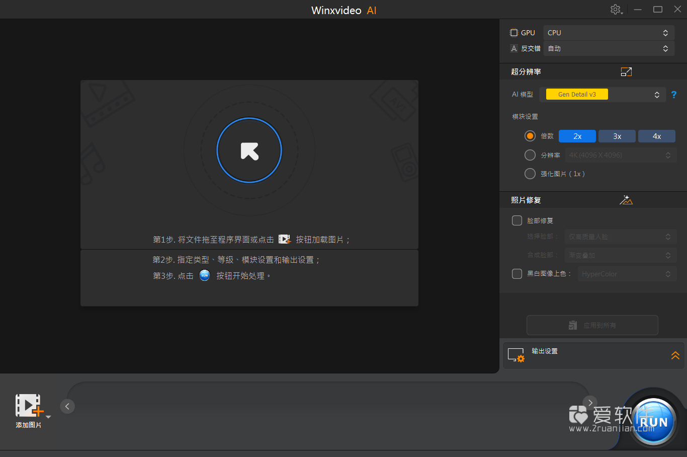Click the photo restoration (照片修复) section icon
The width and height of the screenshot is (687, 457).
[x=626, y=200]
